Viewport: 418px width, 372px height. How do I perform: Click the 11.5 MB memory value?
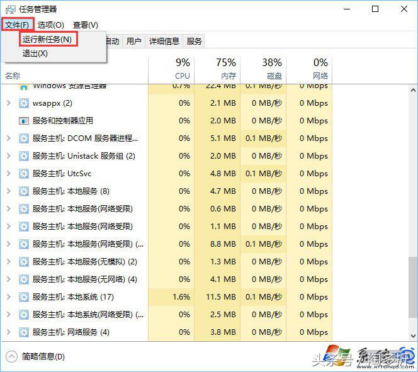click(221, 296)
